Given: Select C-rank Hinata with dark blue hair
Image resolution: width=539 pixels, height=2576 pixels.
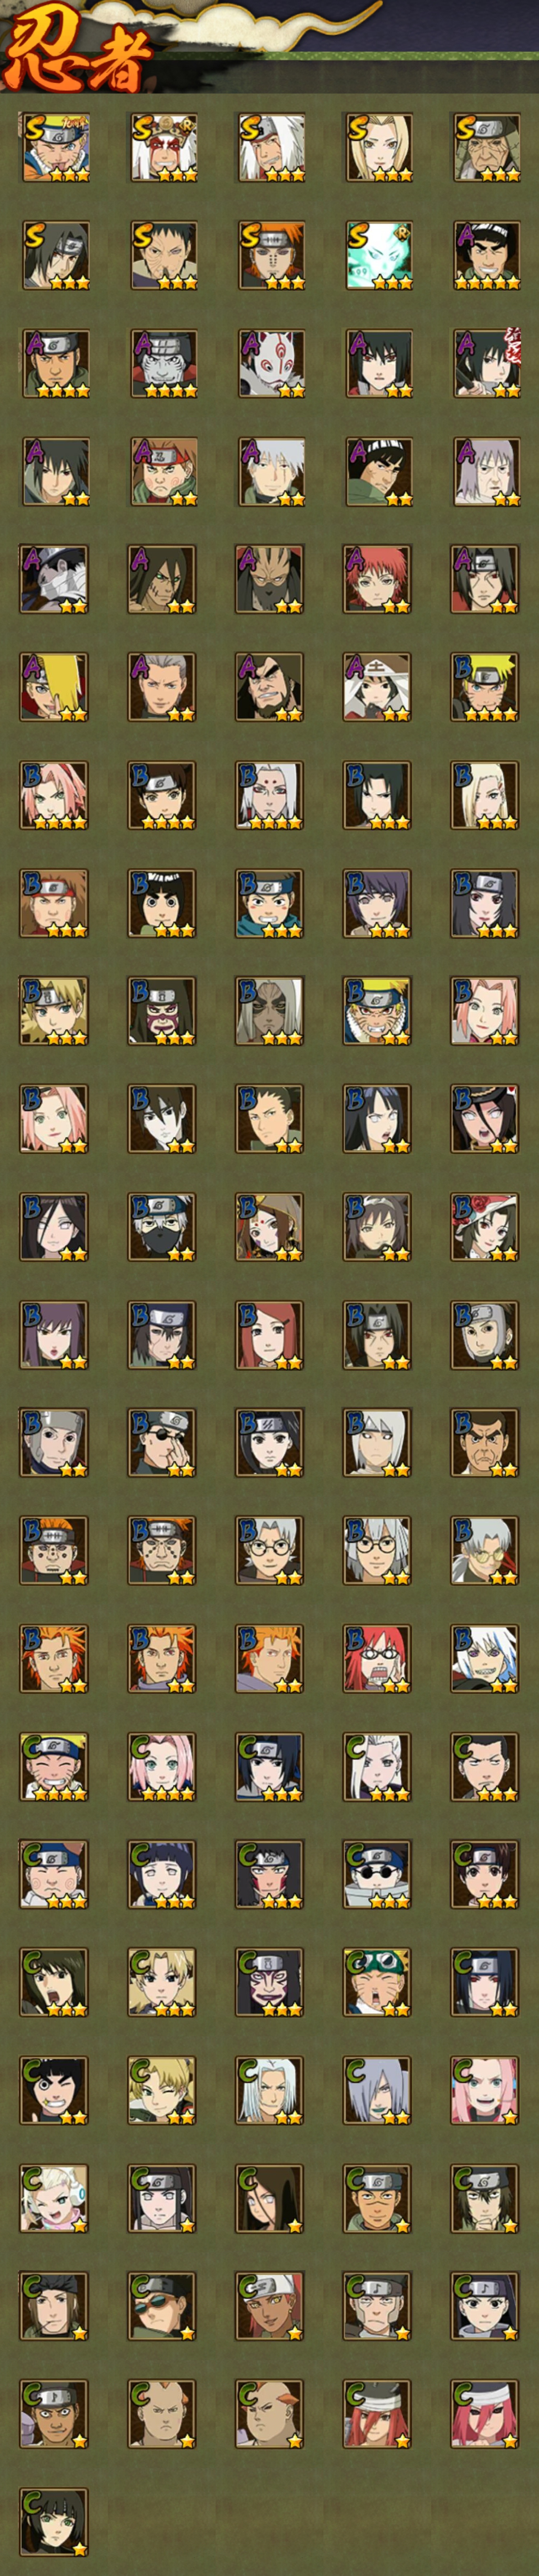Looking at the screenshot, I should coord(162,1875).
